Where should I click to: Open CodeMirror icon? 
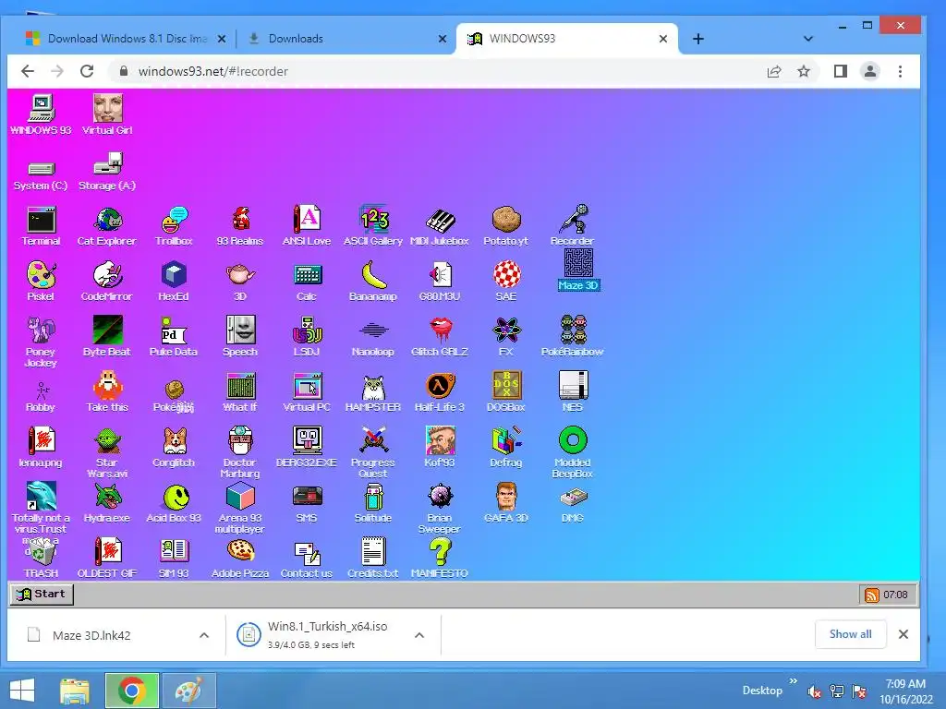pos(107,281)
